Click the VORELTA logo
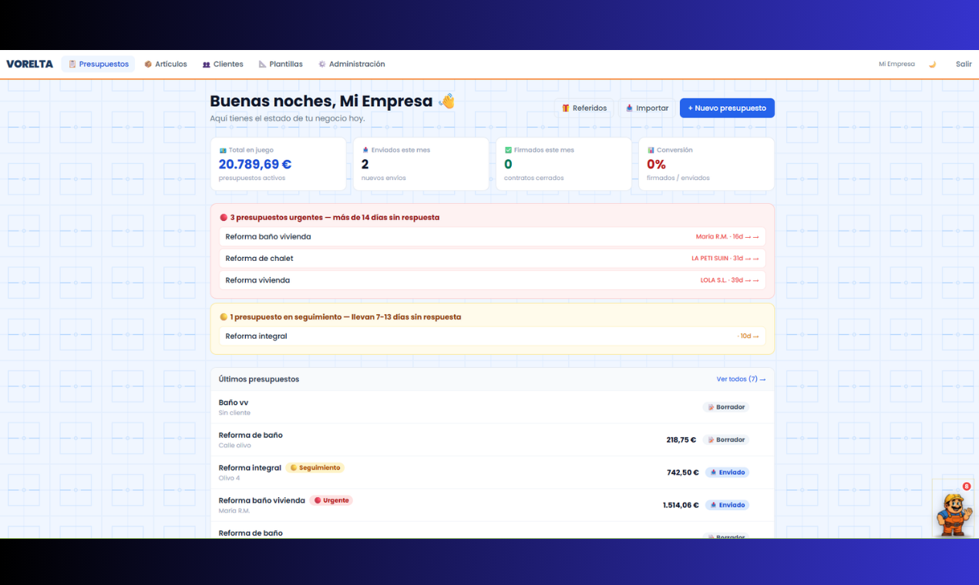Screen dimensions: 979x585 point(29,64)
